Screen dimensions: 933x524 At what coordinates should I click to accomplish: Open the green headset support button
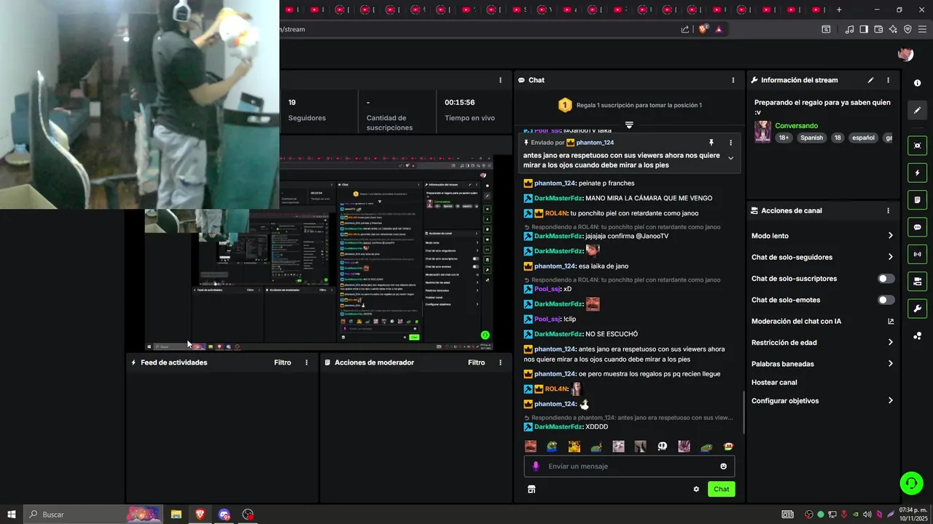(911, 483)
